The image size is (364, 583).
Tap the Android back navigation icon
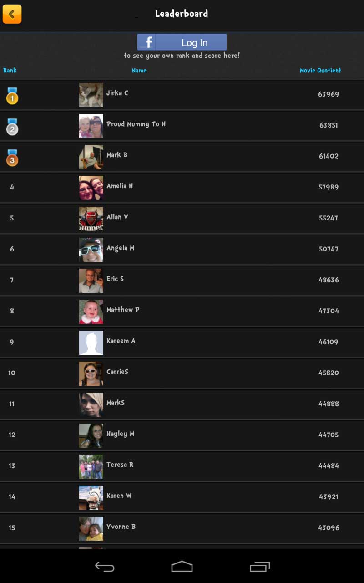pos(104,566)
